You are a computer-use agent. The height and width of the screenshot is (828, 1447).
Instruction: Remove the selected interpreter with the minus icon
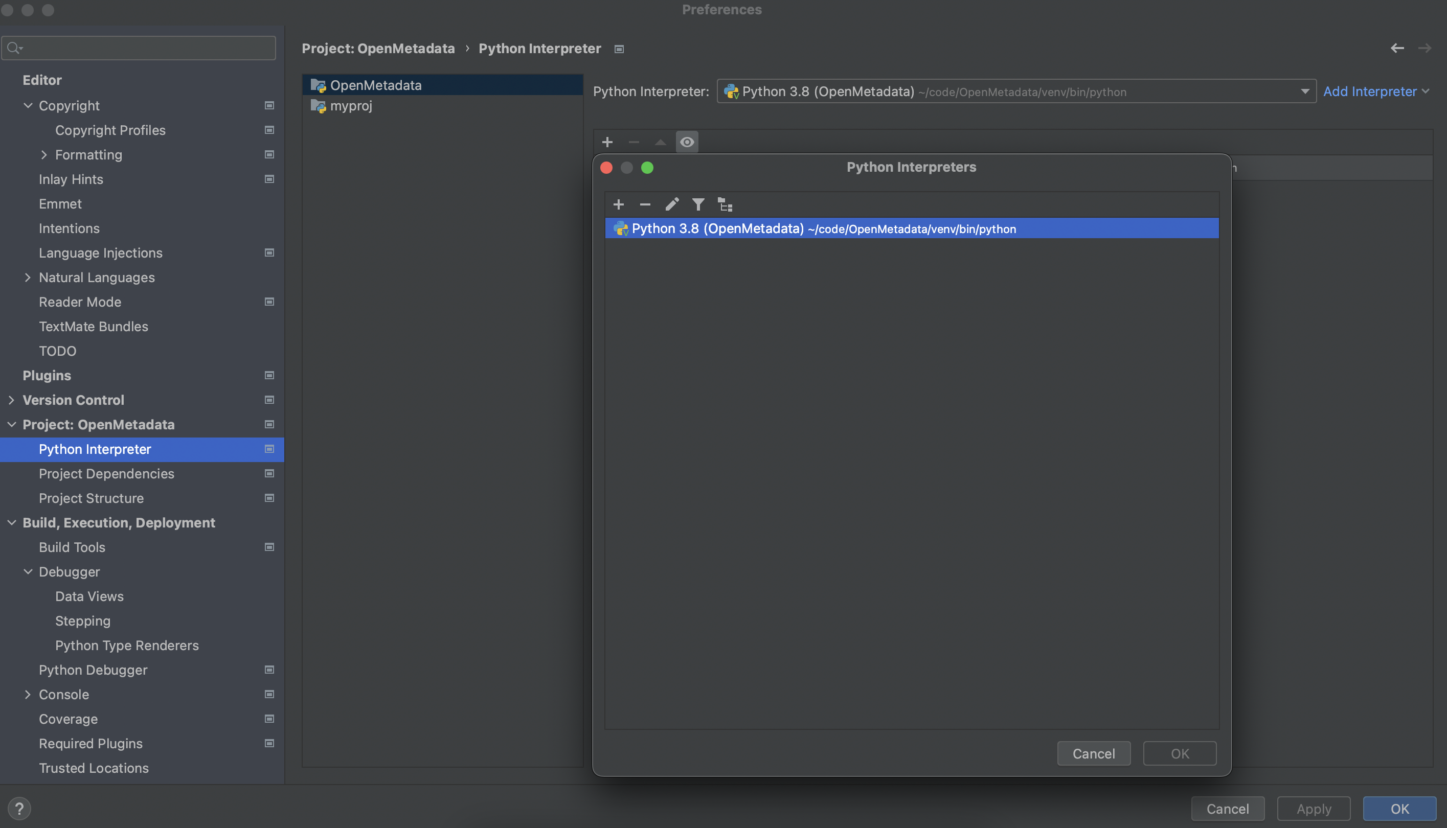[x=644, y=204]
